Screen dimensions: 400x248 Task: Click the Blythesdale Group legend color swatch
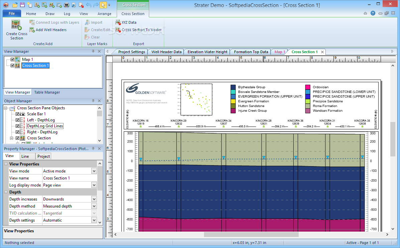[x=233, y=87]
